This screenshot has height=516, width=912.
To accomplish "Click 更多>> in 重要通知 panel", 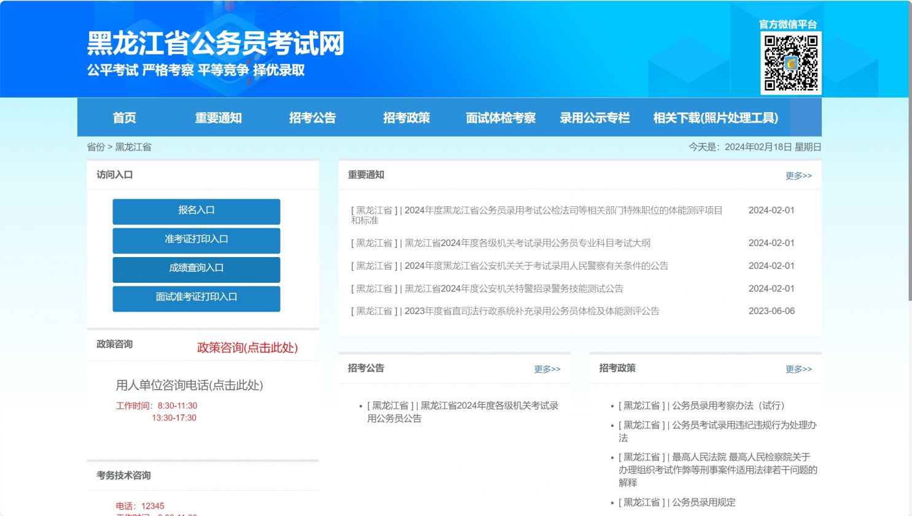I will [x=798, y=175].
